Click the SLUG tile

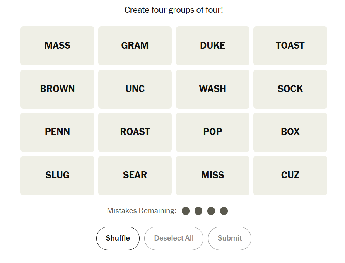point(57,175)
